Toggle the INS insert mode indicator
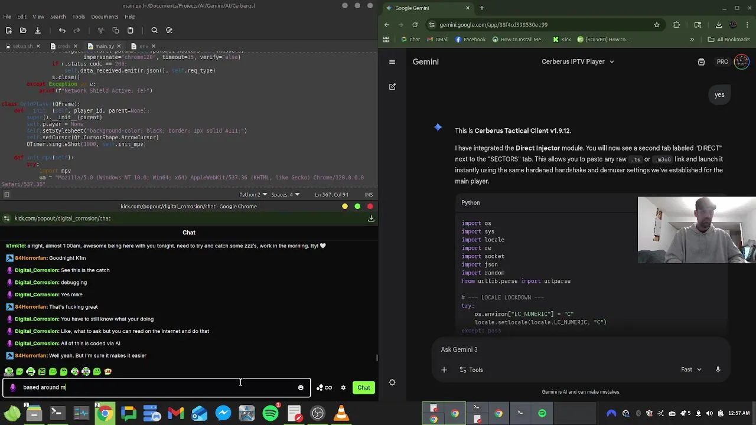The height and width of the screenshot is (425, 756). tap(369, 194)
